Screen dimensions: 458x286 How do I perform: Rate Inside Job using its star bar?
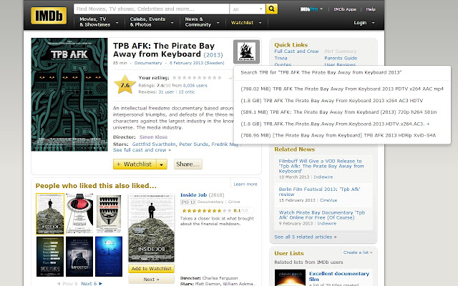click(x=207, y=210)
